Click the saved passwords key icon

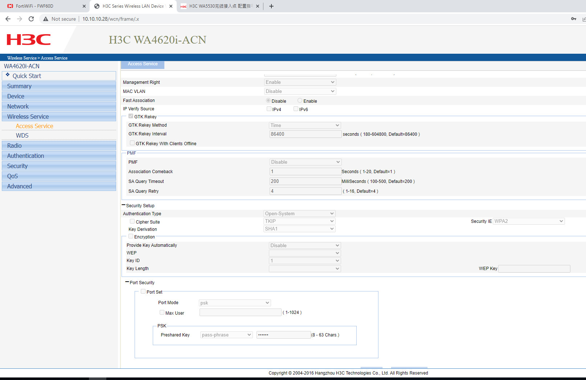pyautogui.click(x=574, y=19)
